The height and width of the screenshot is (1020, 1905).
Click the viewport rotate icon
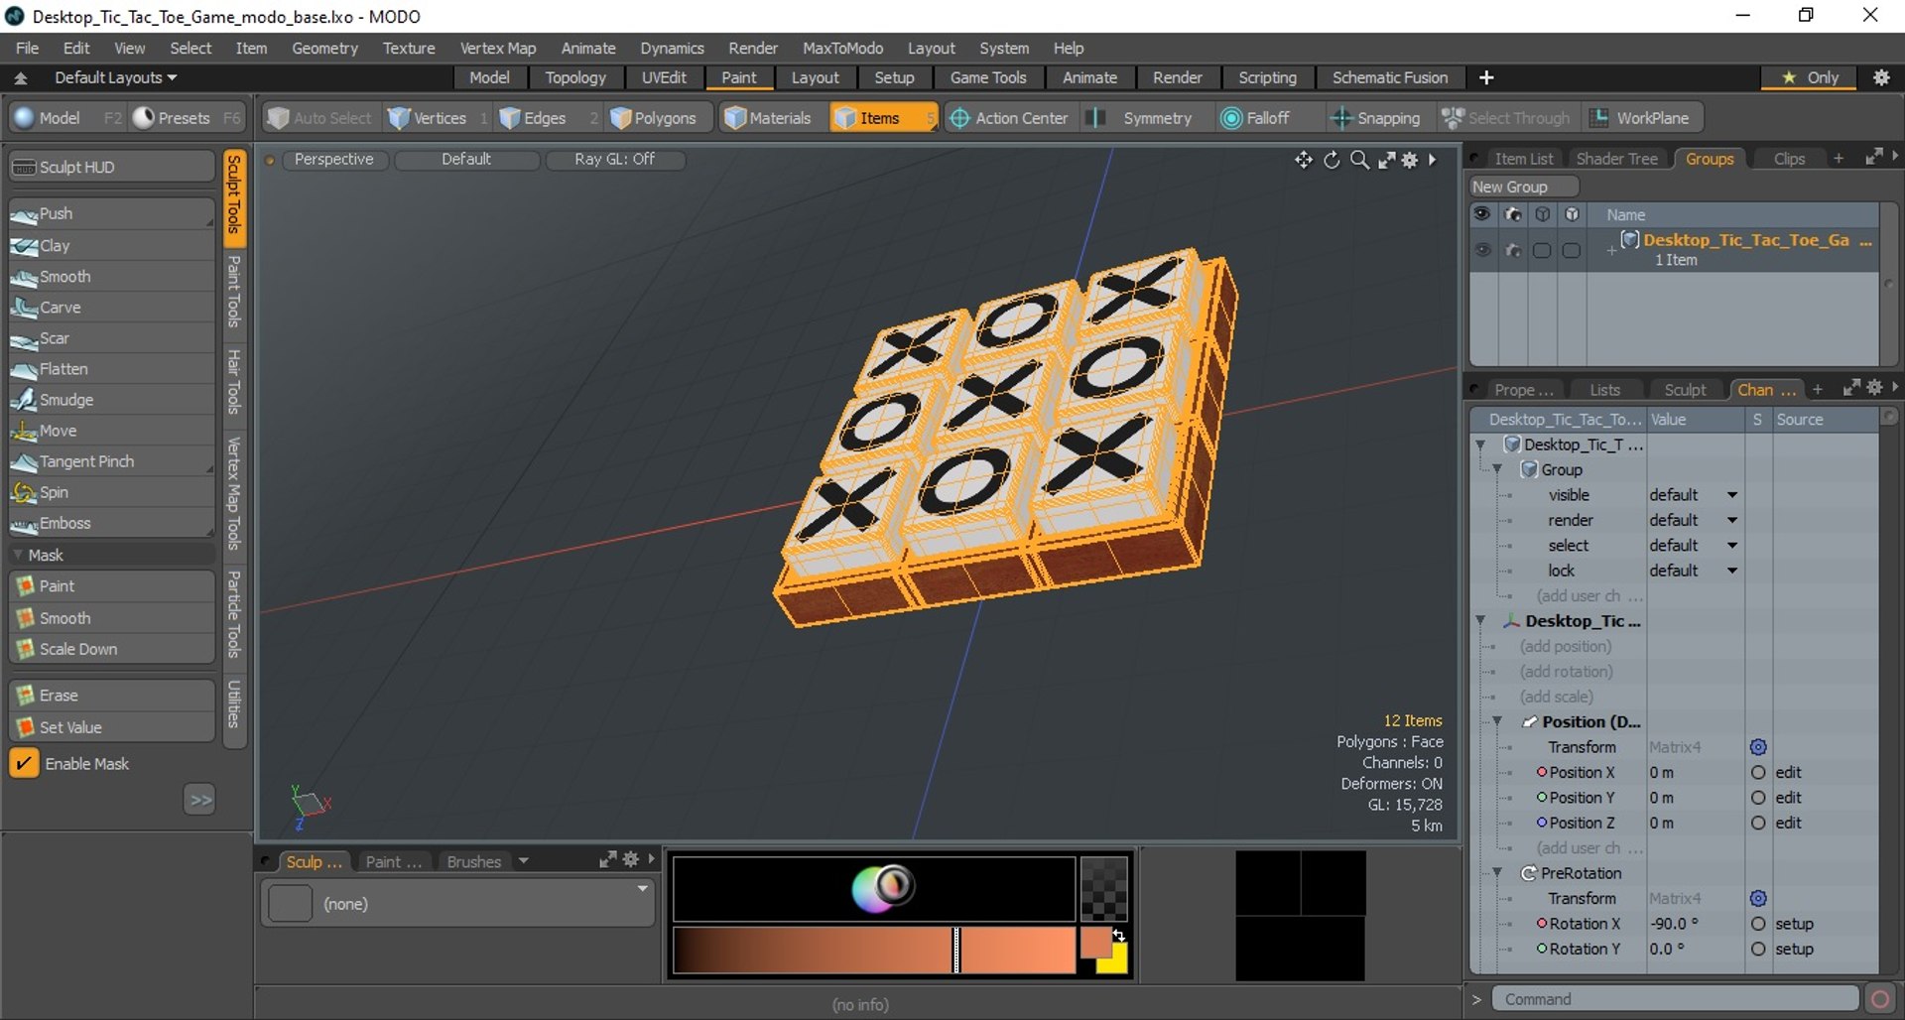(1332, 160)
